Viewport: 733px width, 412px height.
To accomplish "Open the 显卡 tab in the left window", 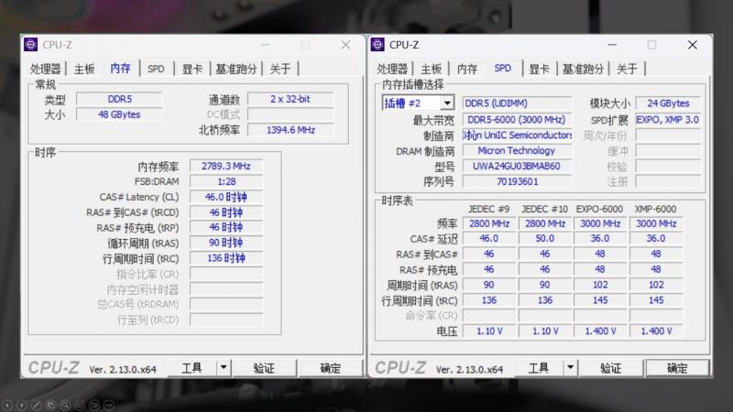I will pyautogui.click(x=192, y=70).
